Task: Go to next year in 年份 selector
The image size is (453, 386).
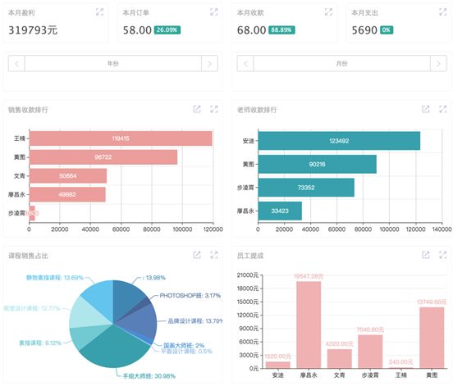Action: click(209, 63)
